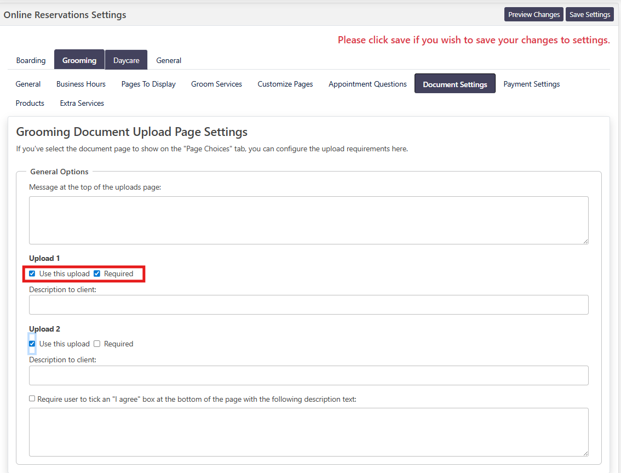The image size is (621, 473).
Task: Go to Pages To Display sub-tab
Action: pyautogui.click(x=148, y=84)
